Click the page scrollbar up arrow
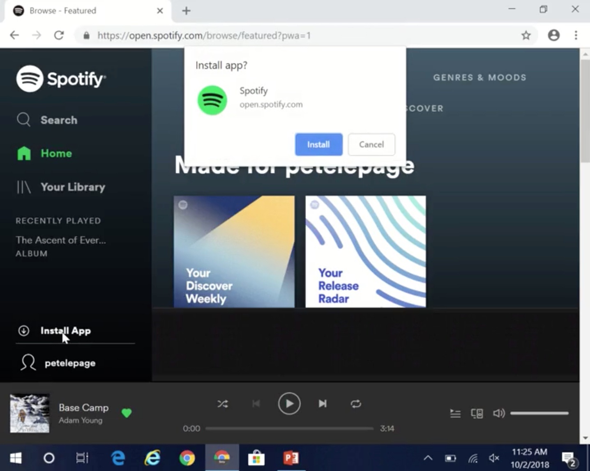This screenshot has width=590, height=471. [x=585, y=54]
